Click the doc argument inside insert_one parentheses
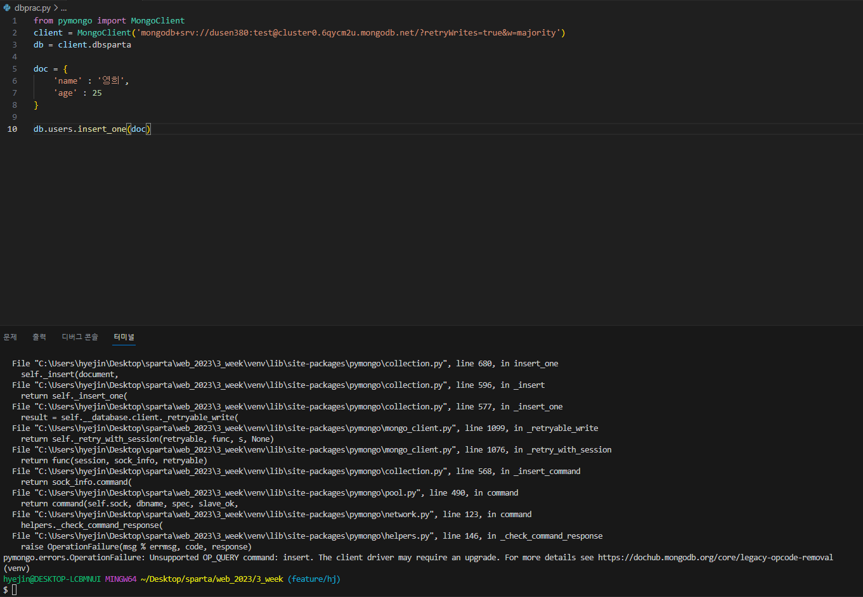The image size is (863, 597). coord(138,129)
